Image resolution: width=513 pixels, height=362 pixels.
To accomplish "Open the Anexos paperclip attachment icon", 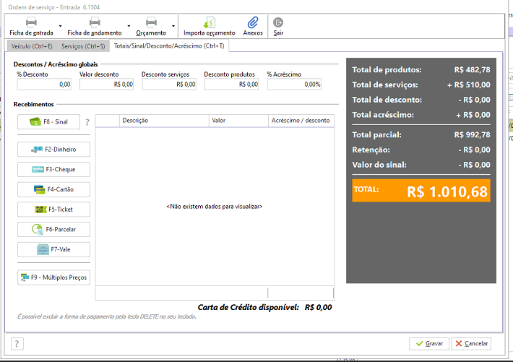I will click(253, 22).
